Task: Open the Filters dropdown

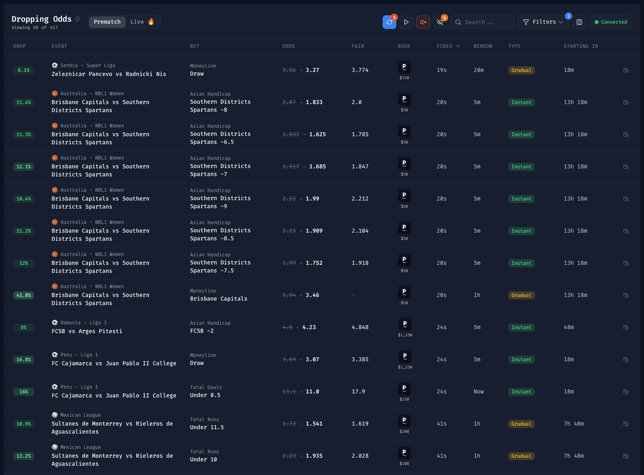Action: pyautogui.click(x=543, y=22)
